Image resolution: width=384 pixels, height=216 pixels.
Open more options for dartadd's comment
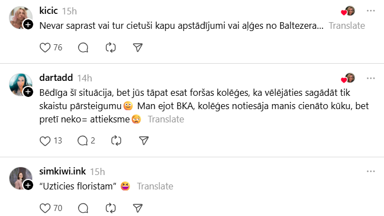pyautogui.click(x=371, y=78)
